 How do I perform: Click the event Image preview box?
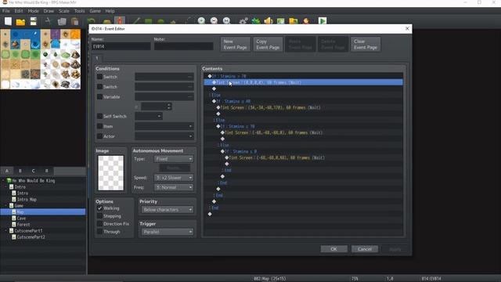pyautogui.click(x=111, y=173)
